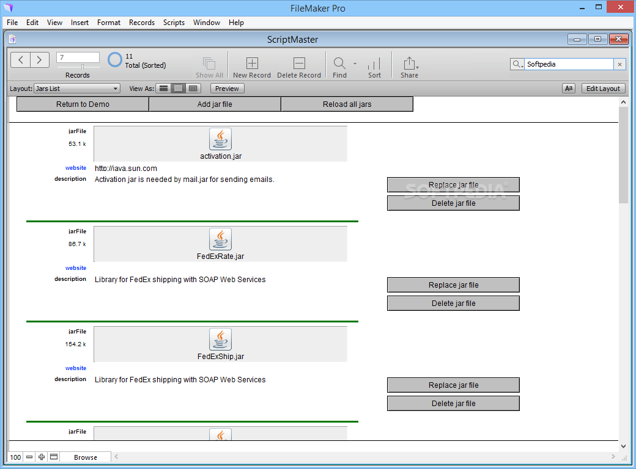Toggle status toolbar visibility icon
The width and height of the screenshot is (636, 469).
pyautogui.click(x=54, y=457)
